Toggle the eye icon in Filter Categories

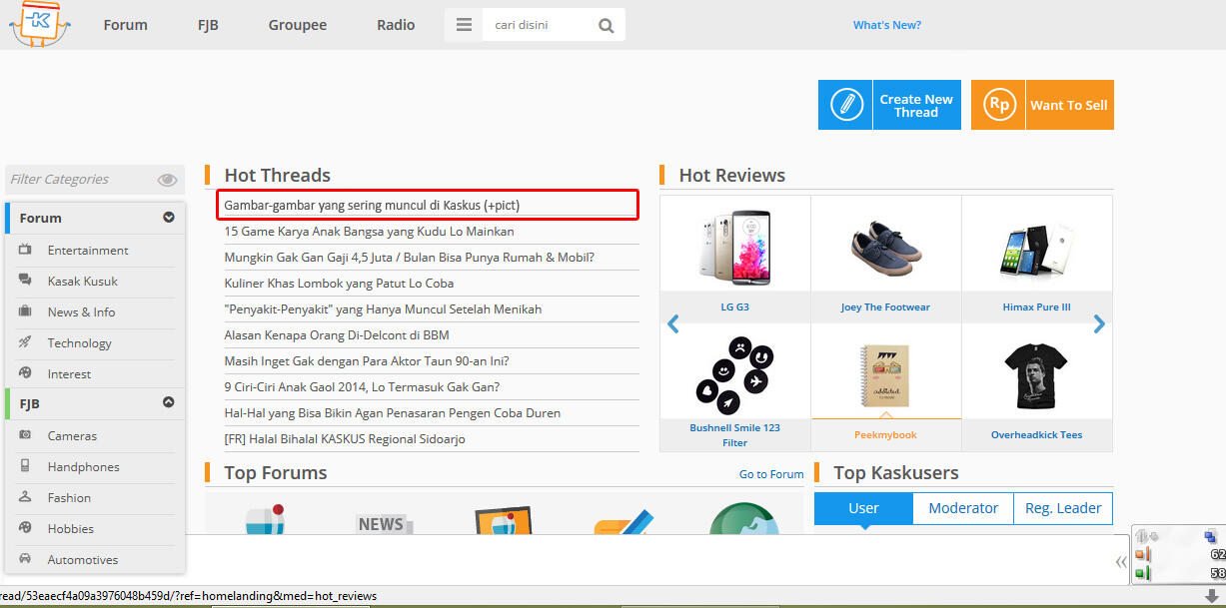[x=167, y=180]
